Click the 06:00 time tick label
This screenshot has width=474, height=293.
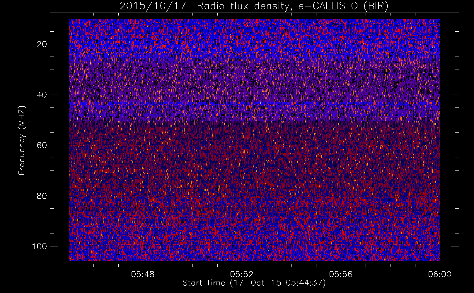(440, 275)
